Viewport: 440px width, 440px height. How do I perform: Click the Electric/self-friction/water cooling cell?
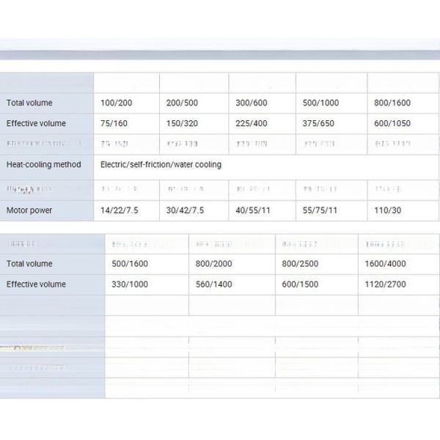pyautogui.click(x=161, y=165)
